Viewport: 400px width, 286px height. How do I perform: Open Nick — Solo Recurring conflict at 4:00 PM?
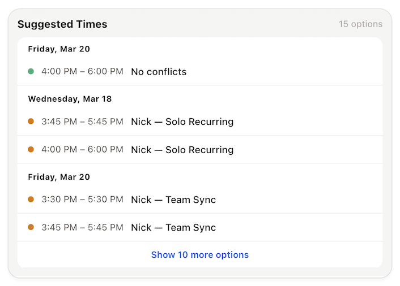click(x=182, y=150)
